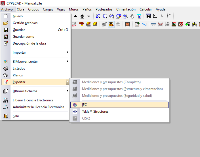This screenshot has height=157, width=200.
Task: Select Mediciones y presupuestos (Estructura y cimentación)
Action: (x=119, y=89)
